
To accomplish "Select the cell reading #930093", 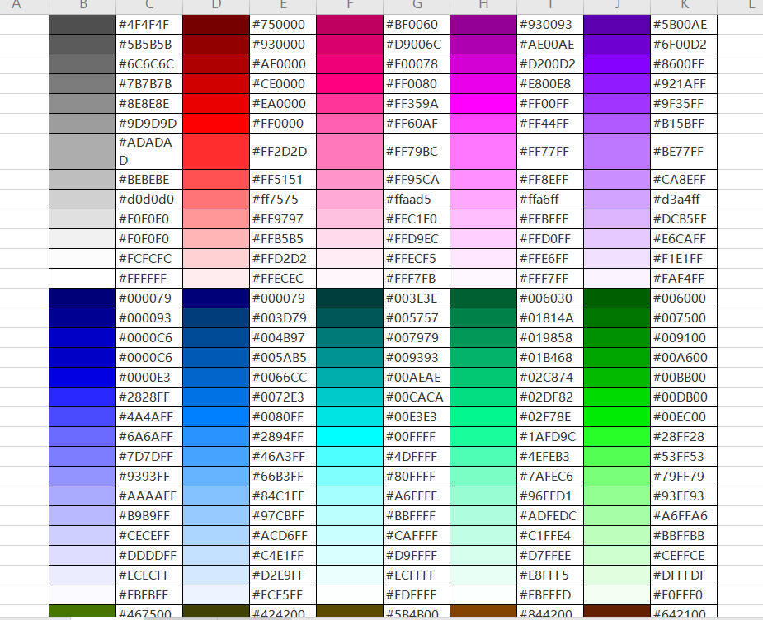I will [550, 24].
